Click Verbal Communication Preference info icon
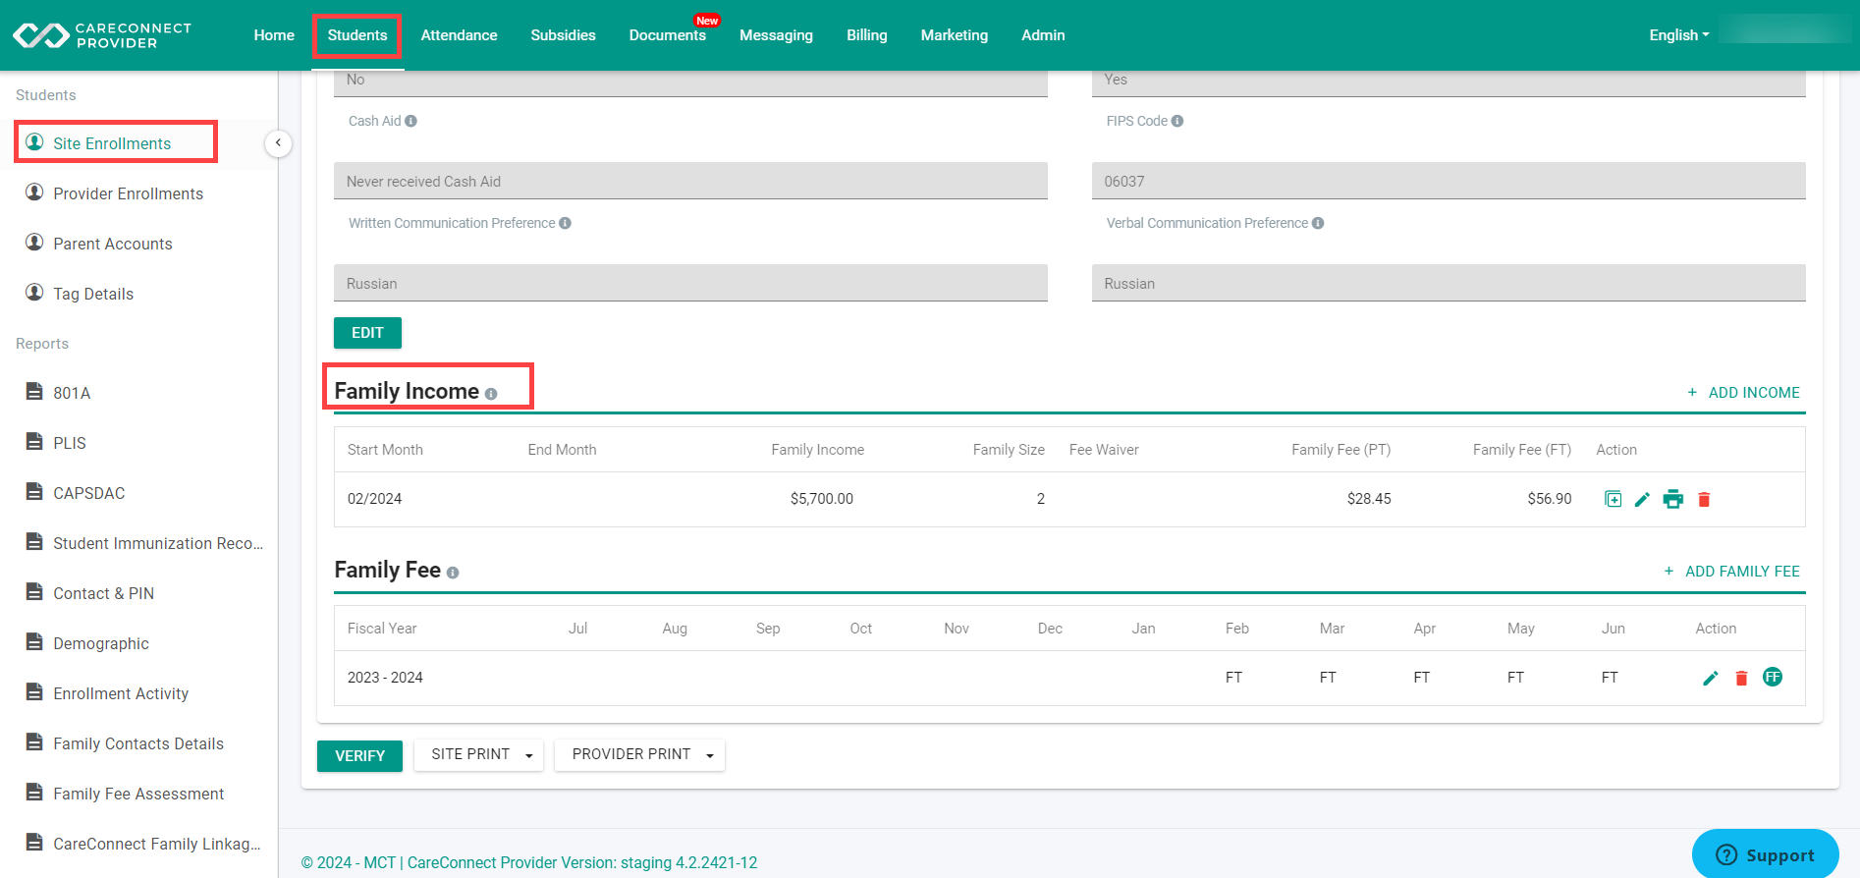Screen dimensions: 1860x878 coord(1318,223)
